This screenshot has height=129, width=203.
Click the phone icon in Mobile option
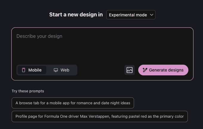click(24, 70)
